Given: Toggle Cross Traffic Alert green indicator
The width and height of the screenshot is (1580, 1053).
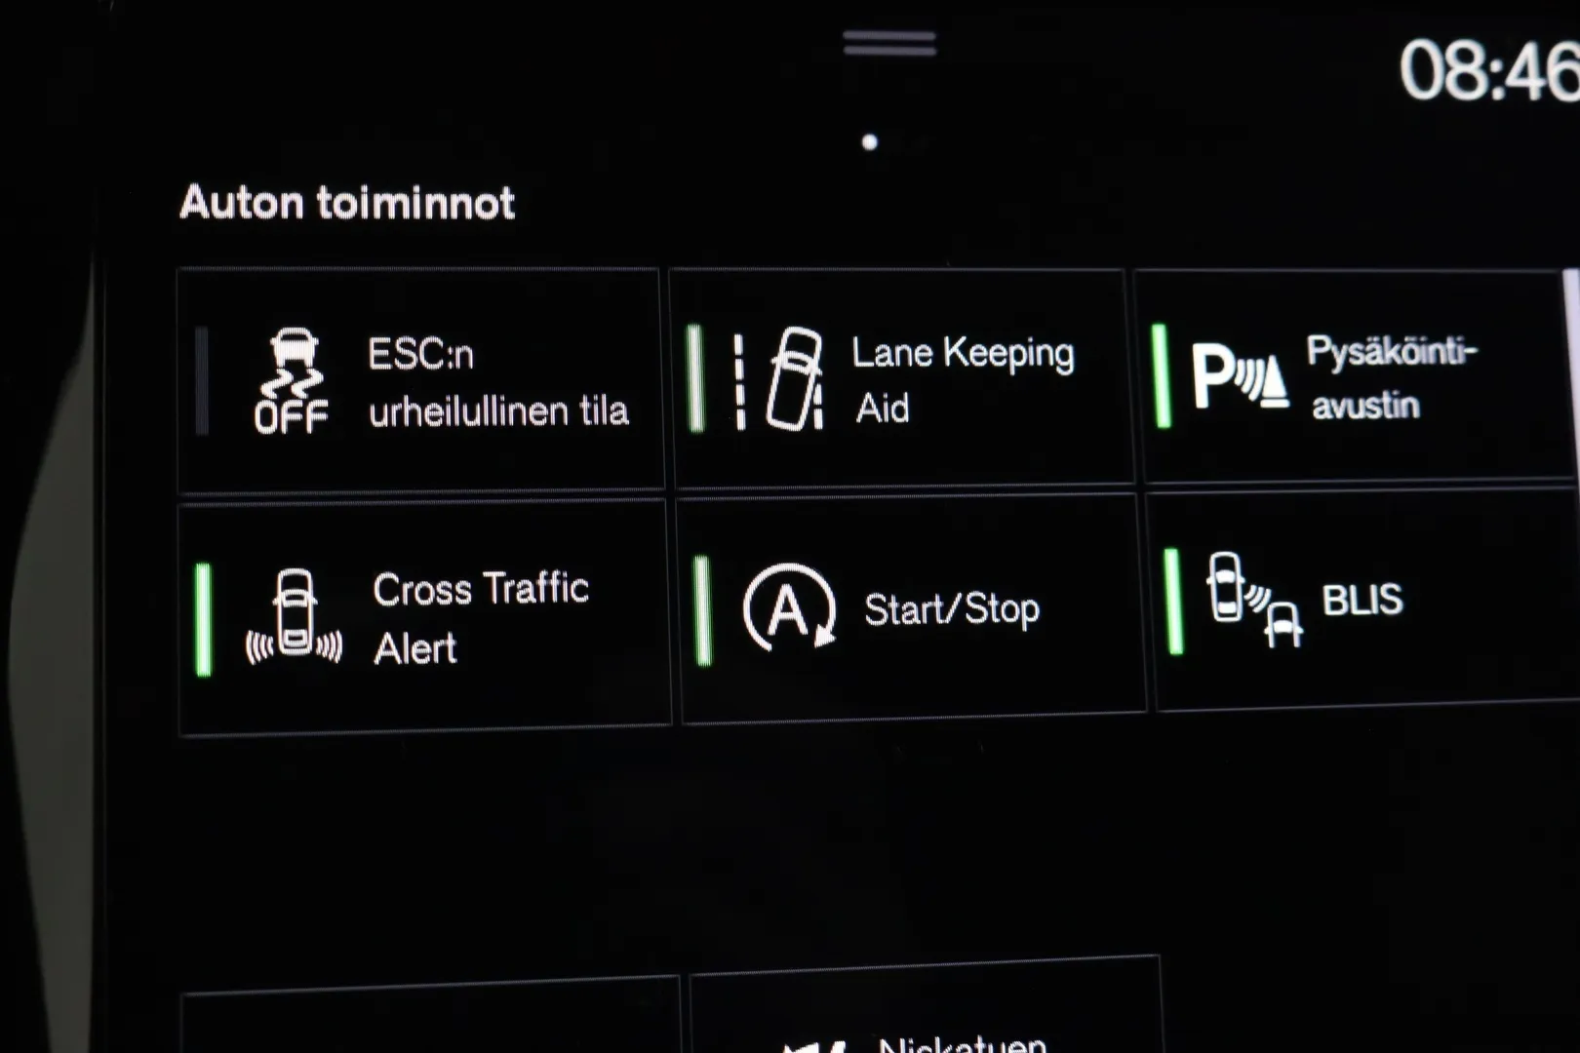Looking at the screenshot, I should (x=203, y=619).
